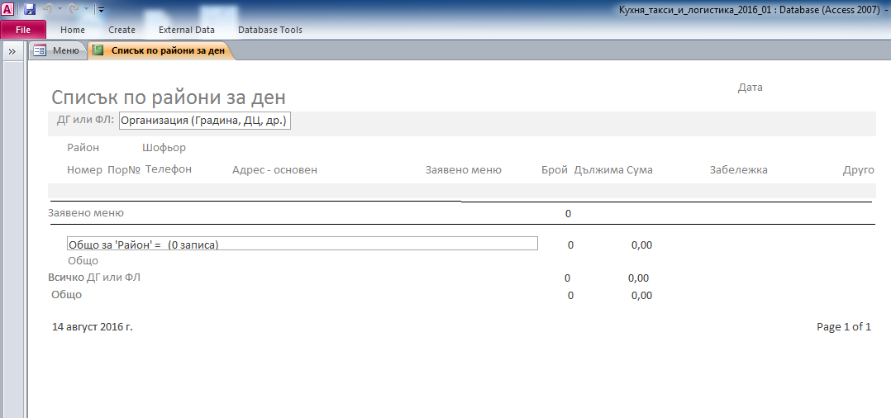The image size is (891, 418).
Task: Switch to the Create ribbon tab
Action: point(121,30)
